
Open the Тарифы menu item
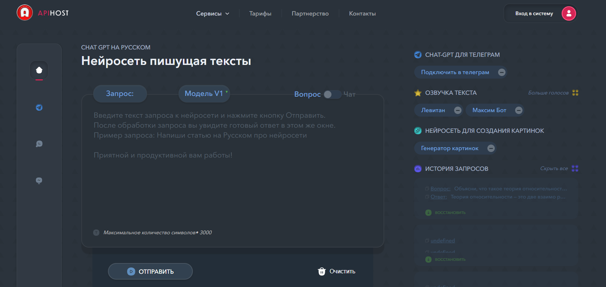[260, 14]
